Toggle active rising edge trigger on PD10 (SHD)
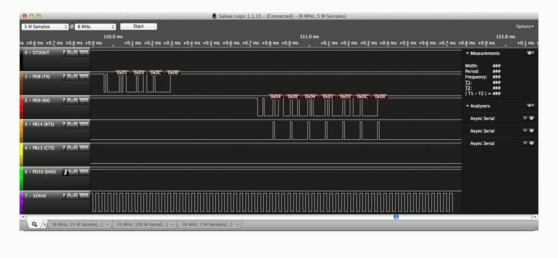The image size is (558, 258). click(66, 172)
